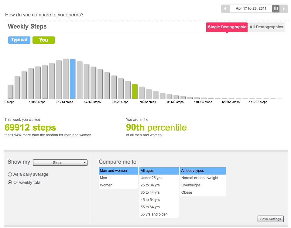This screenshot has width=291, height=228.
Task: Select the Or weekly total option
Action: [25, 182]
